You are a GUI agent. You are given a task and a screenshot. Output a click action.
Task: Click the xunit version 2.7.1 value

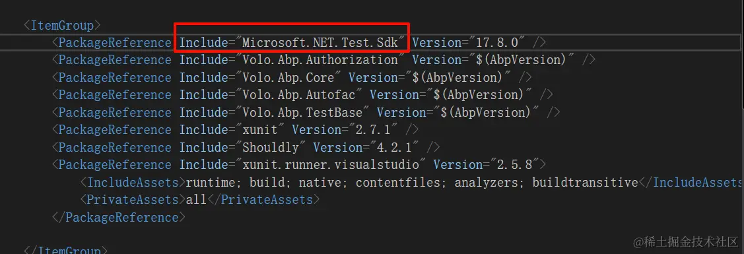372,130
